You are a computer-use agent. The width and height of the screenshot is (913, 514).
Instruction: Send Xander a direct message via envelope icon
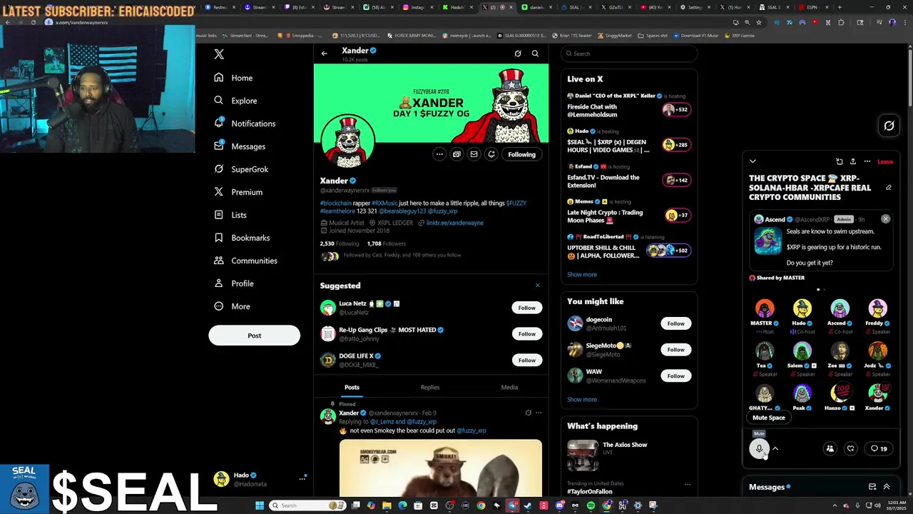tap(474, 154)
